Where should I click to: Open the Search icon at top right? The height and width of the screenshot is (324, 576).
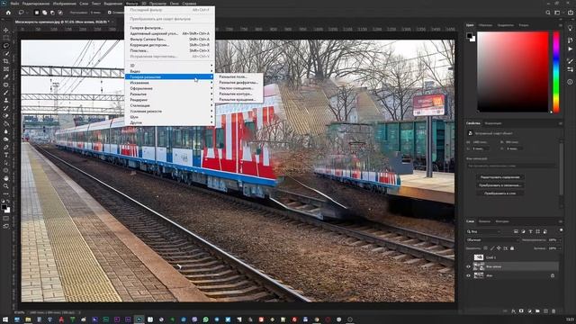click(x=548, y=13)
